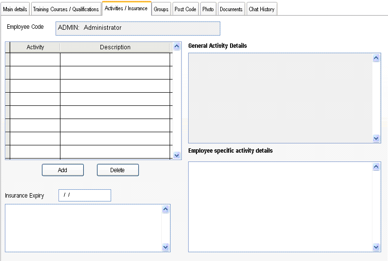Click the Add activity button

(62, 170)
